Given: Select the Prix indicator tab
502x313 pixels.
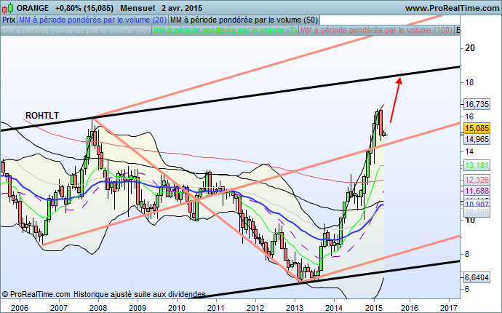Looking at the screenshot, I should pos(9,20).
